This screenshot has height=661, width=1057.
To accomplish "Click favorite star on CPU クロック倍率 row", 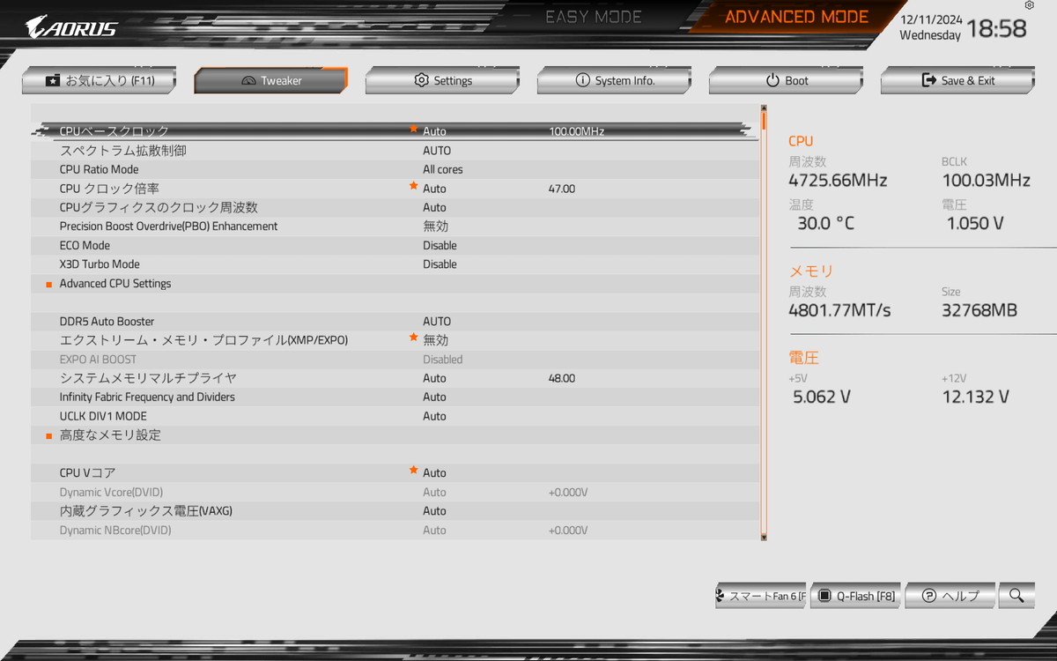I will [413, 187].
